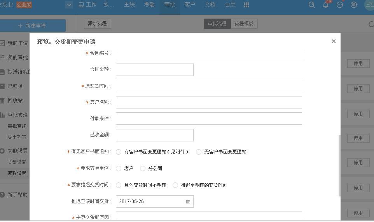Click the 客户名称 input field
The width and height of the screenshot is (374, 222).
(x=209, y=102)
